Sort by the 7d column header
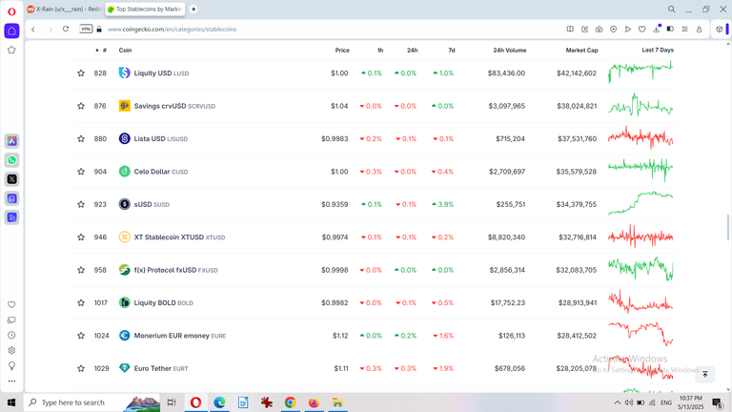Image resolution: width=732 pixels, height=412 pixels. [x=452, y=50]
